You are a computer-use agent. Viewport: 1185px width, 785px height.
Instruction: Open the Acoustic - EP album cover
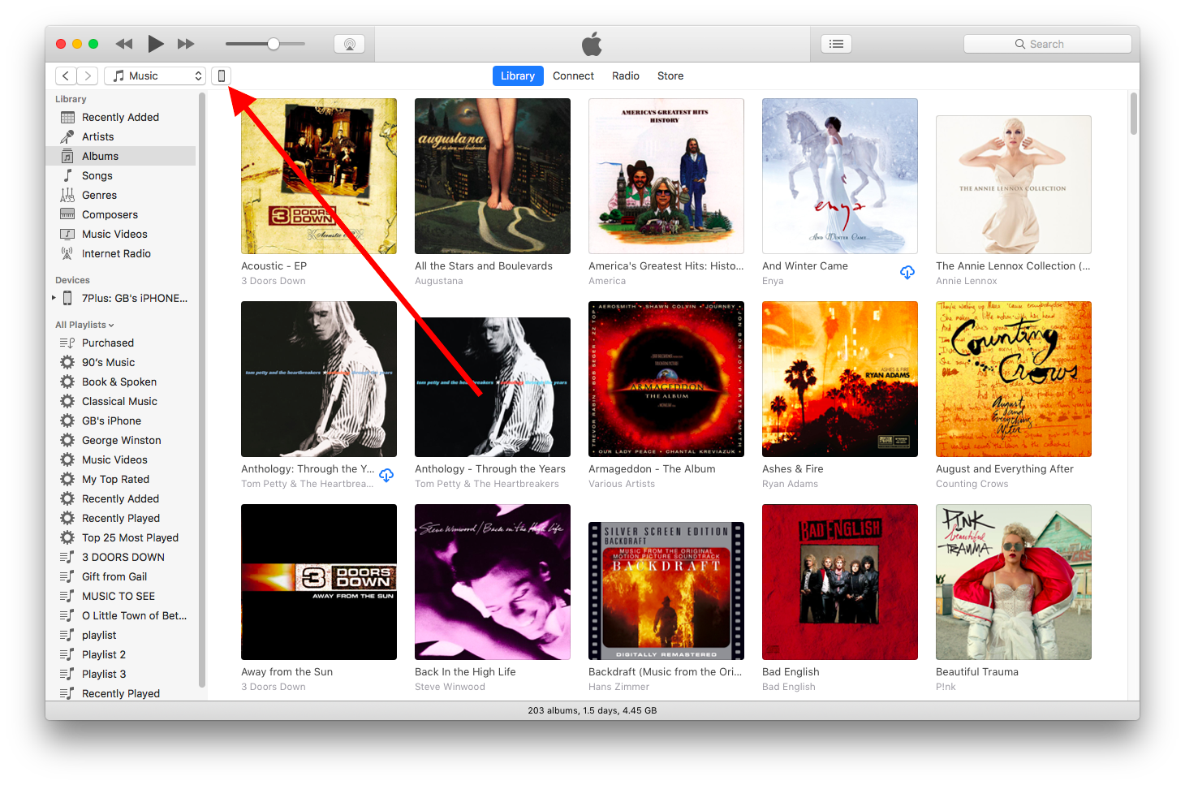pyautogui.click(x=319, y=176)
